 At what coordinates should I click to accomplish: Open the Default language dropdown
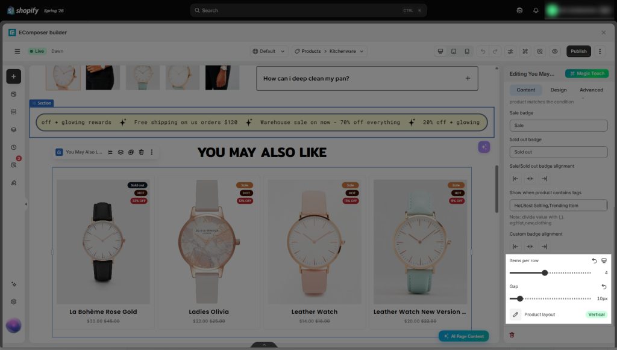point(269,51)
